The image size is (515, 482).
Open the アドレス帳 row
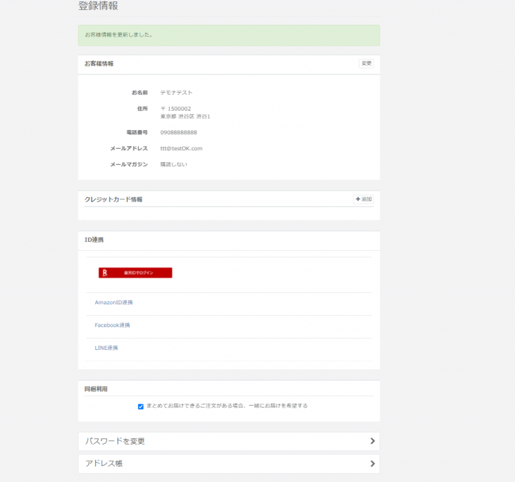point(229,464)
